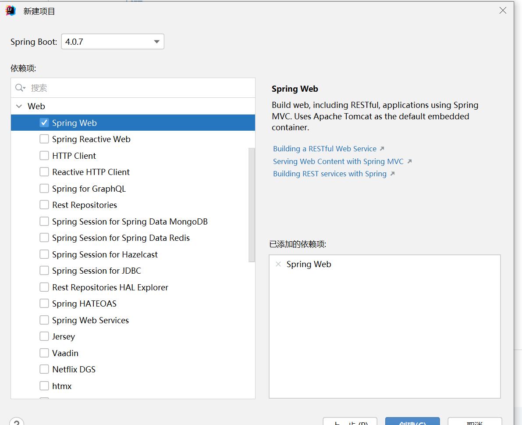Screen dimensions: 522x425
Task: Check the Vaadin checkbox
Action: click(x=44, y=353)
